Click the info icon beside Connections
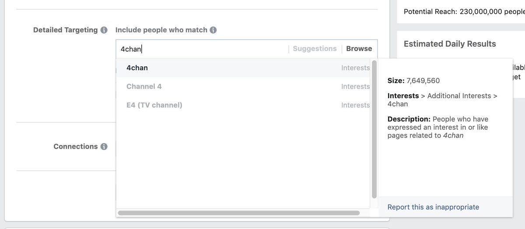 pos(104,147)
